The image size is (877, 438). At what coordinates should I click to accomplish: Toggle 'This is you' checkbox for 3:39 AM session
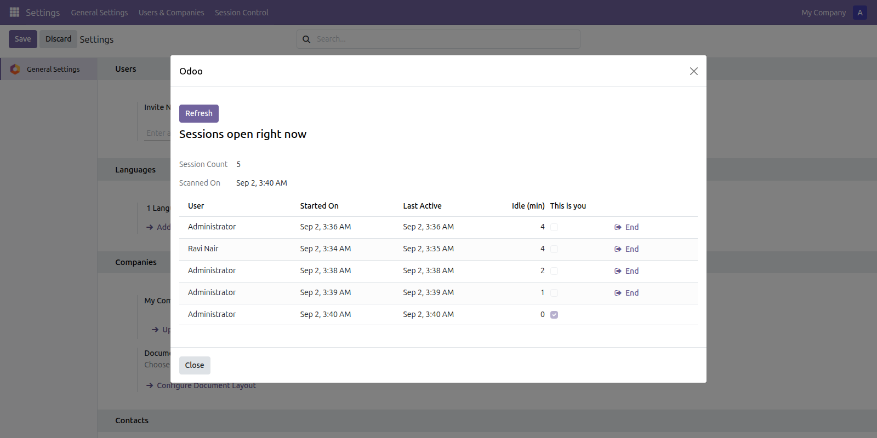(x=554, y=293)
